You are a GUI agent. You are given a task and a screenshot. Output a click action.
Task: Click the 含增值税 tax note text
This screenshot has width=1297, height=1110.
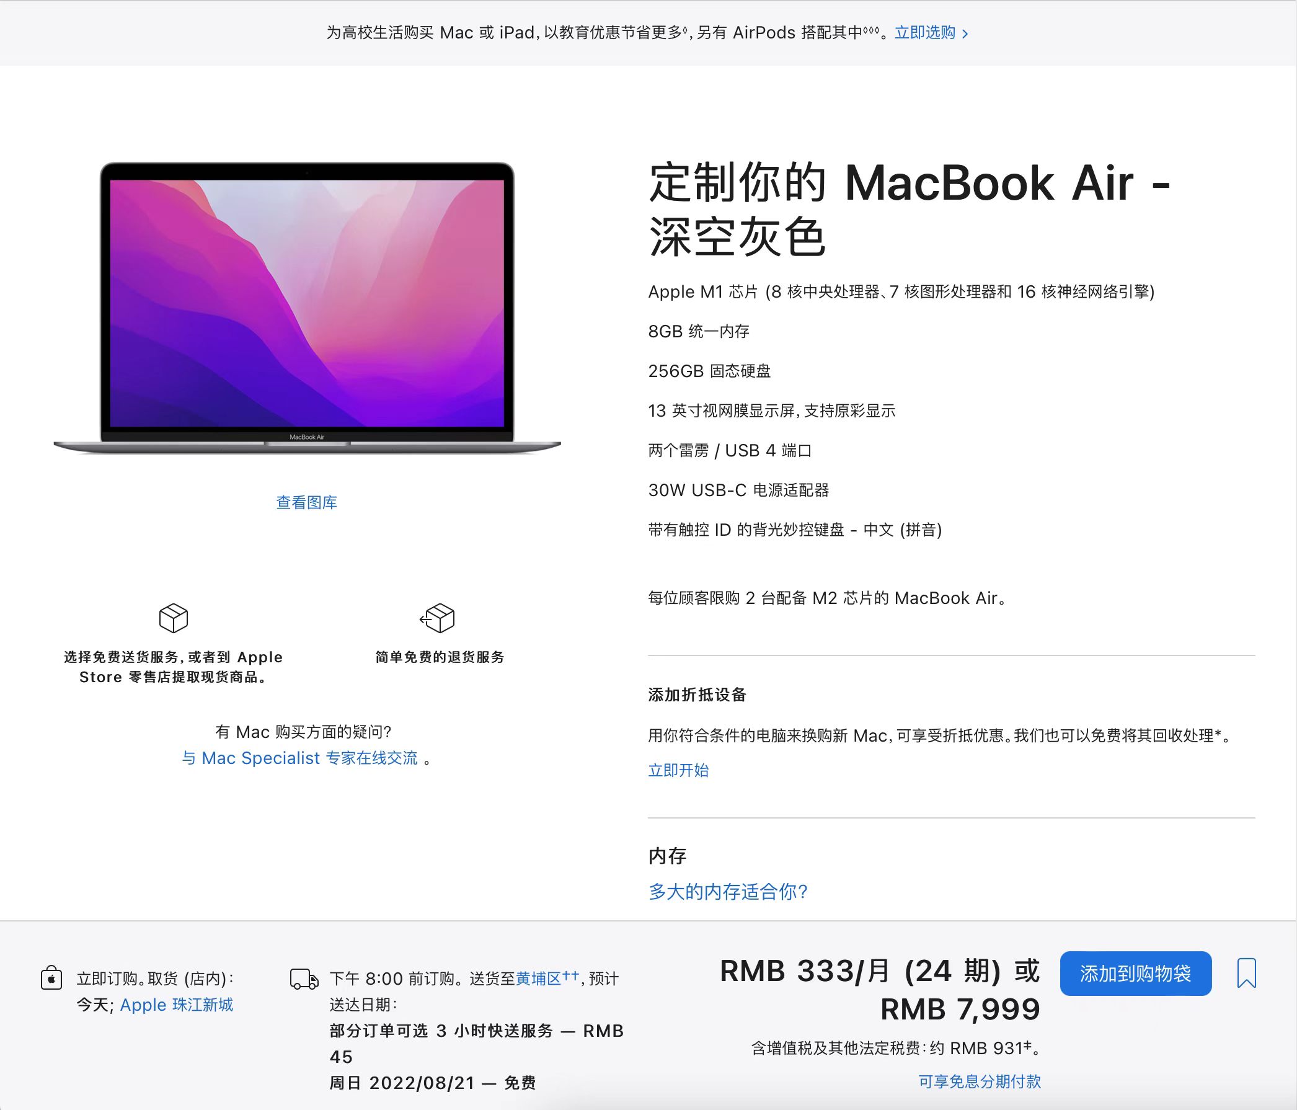click(x=896, y=1048)
